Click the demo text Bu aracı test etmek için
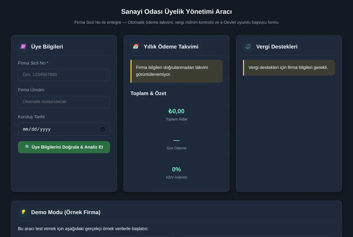This screenshot has width=353, height=237. click(x=83, y=228)
